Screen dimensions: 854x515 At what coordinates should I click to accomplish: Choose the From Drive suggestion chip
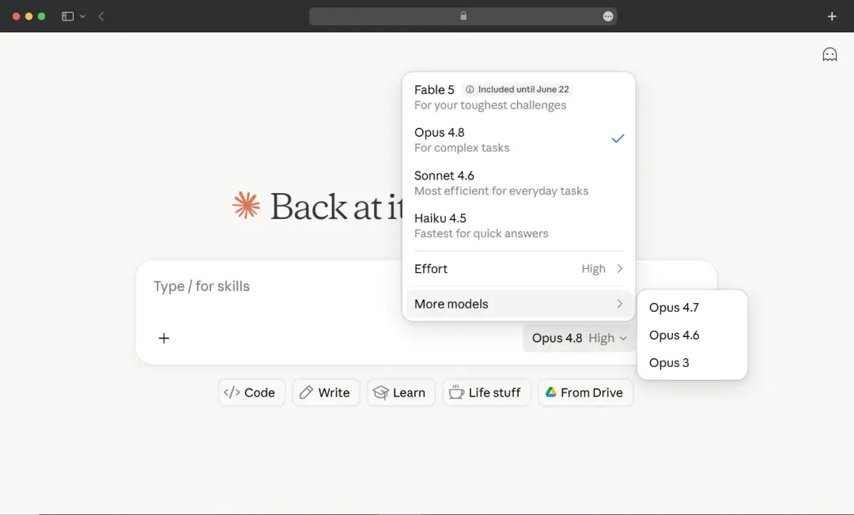(x=585, y=392)
